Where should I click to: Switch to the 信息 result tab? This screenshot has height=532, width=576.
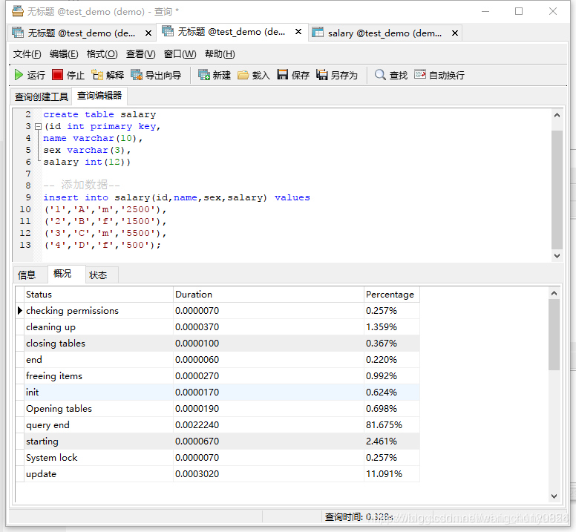point(27,275)
